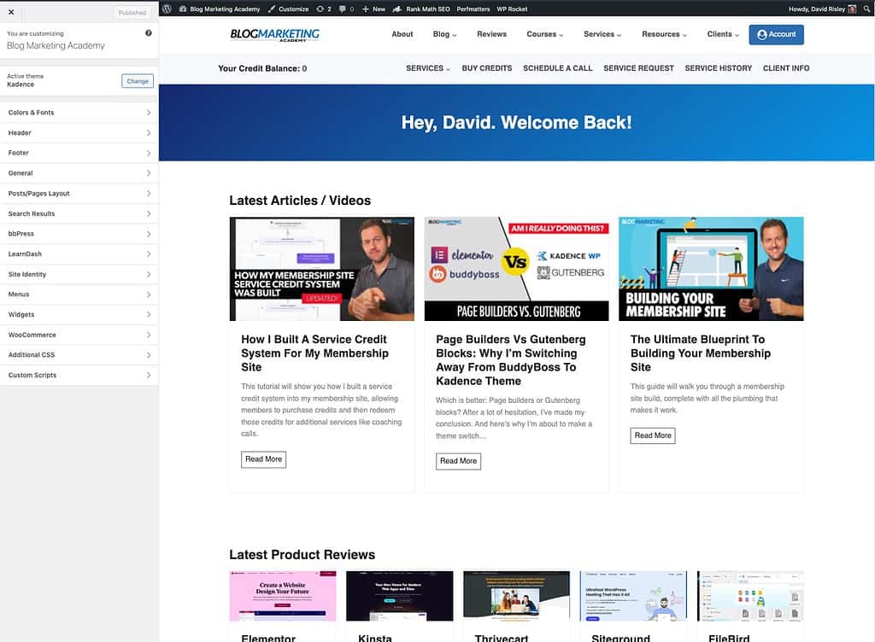The image size is (875, 642).
Task: Open 'How I Built A Service Credit System' title
Action: 314,353
